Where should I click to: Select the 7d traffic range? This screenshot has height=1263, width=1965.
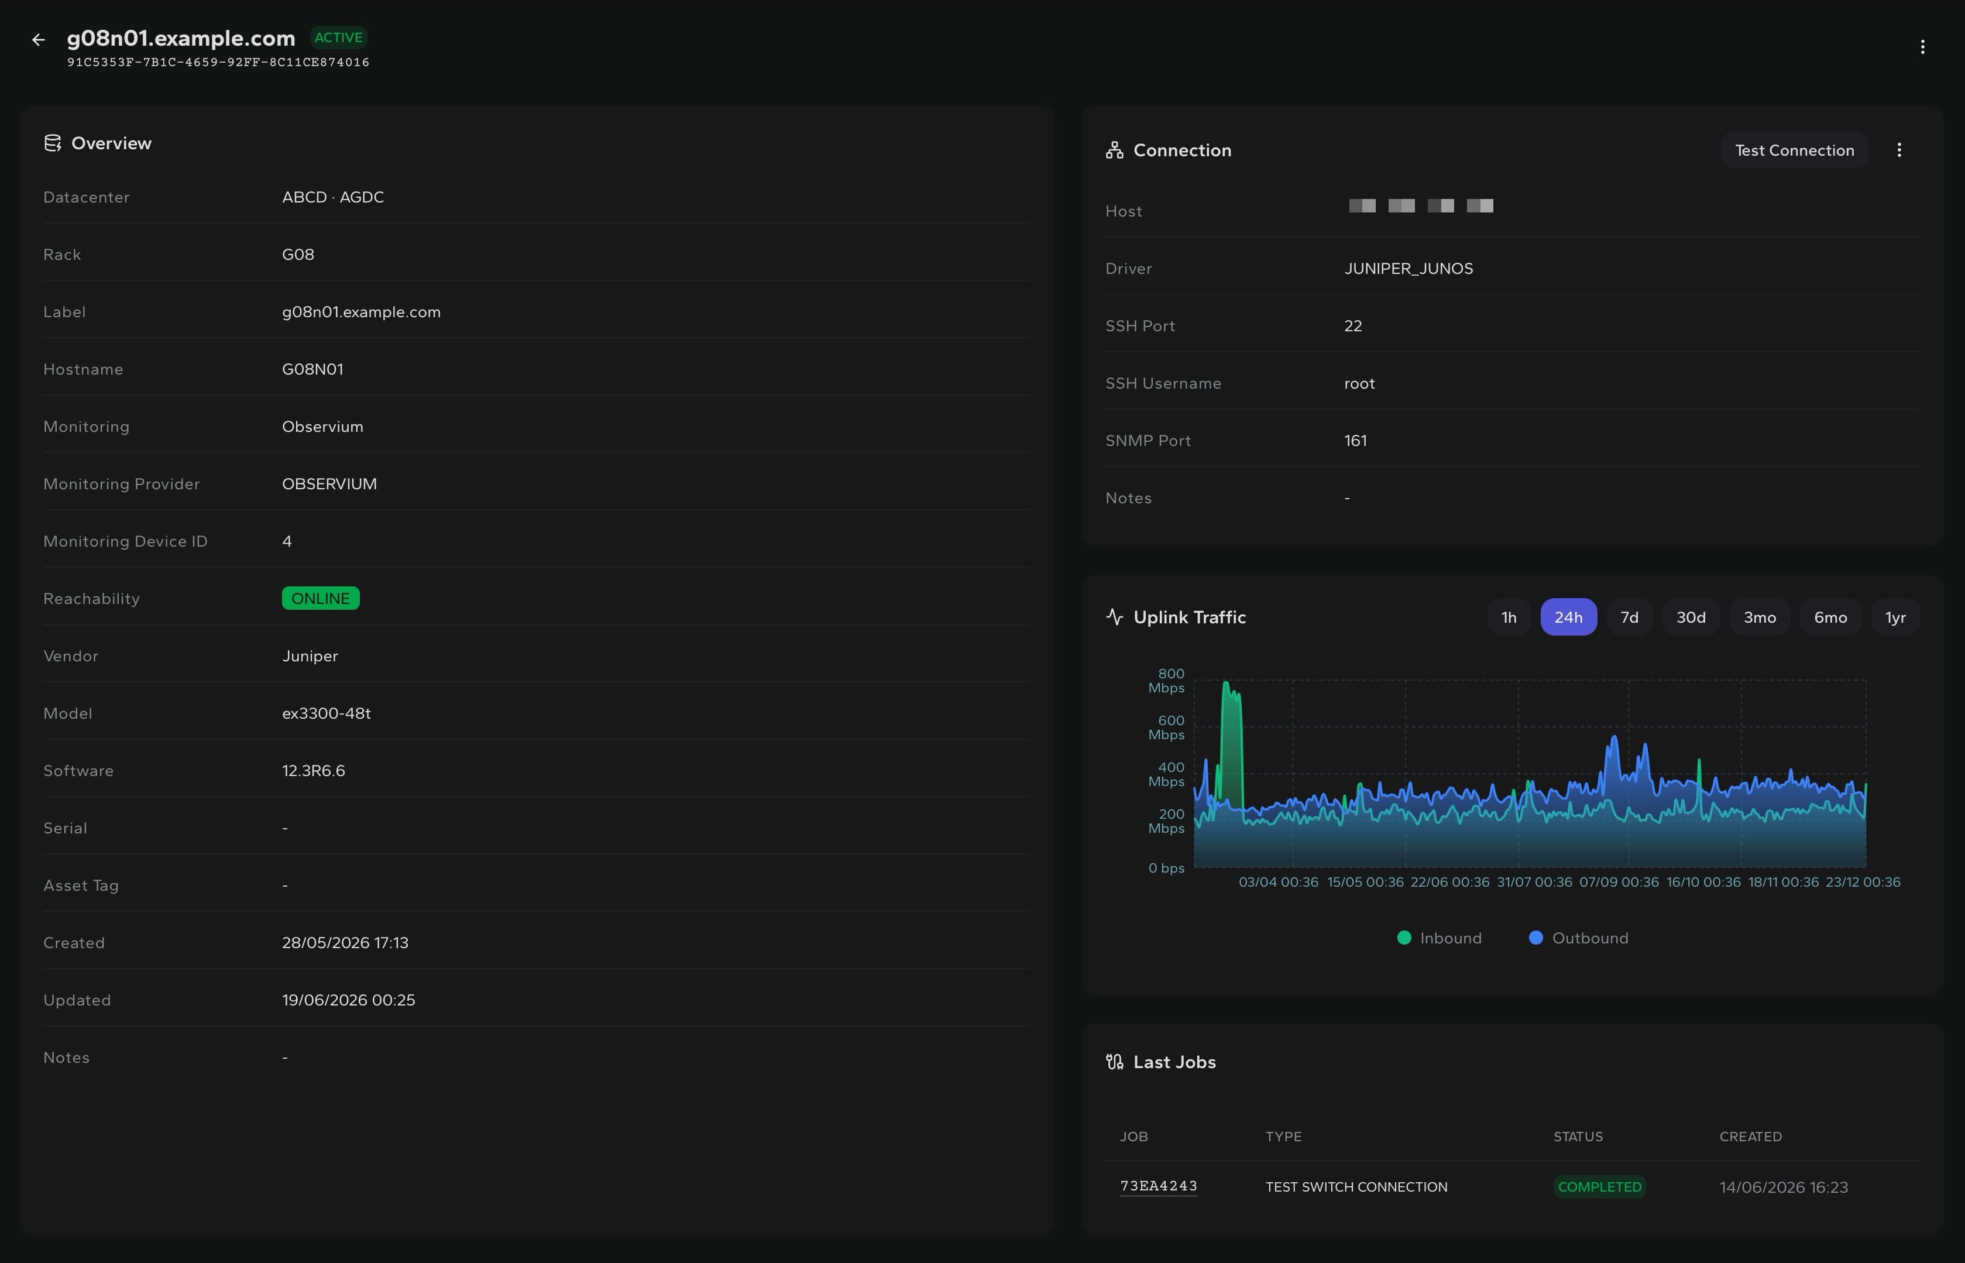(x=1629, y=617)
